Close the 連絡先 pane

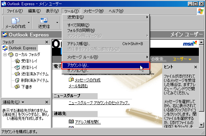tap(47, 102)
